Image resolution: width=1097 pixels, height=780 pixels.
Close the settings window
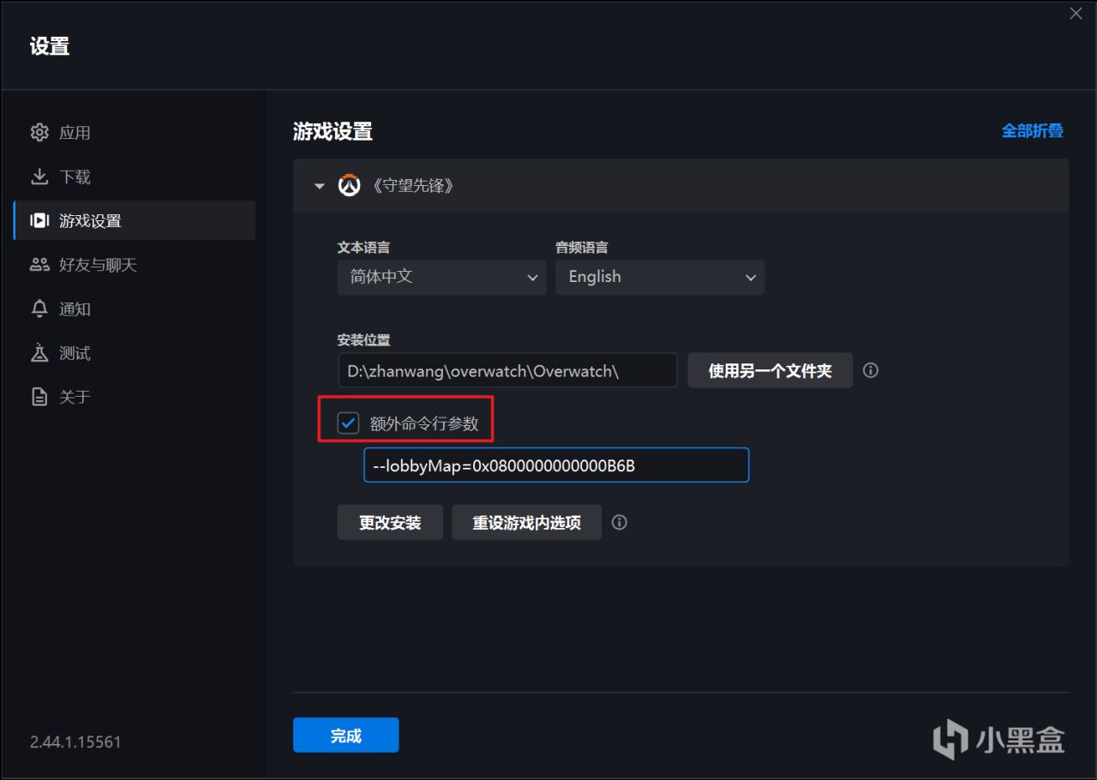click(1076, 13)
